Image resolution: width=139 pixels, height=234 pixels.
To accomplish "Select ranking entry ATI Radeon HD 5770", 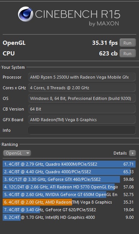I will click(x=69, y=187).
